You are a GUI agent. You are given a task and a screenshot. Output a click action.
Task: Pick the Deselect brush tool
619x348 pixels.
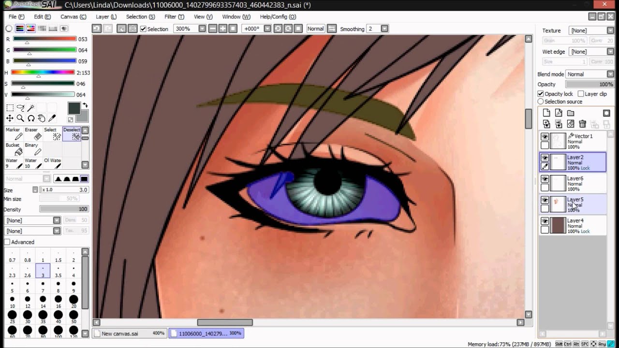pos(72,134)
